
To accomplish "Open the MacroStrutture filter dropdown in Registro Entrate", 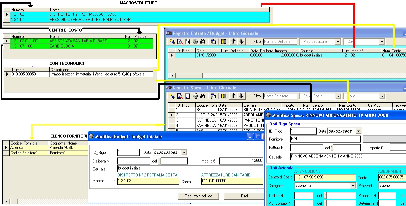I will coord(338,42).
